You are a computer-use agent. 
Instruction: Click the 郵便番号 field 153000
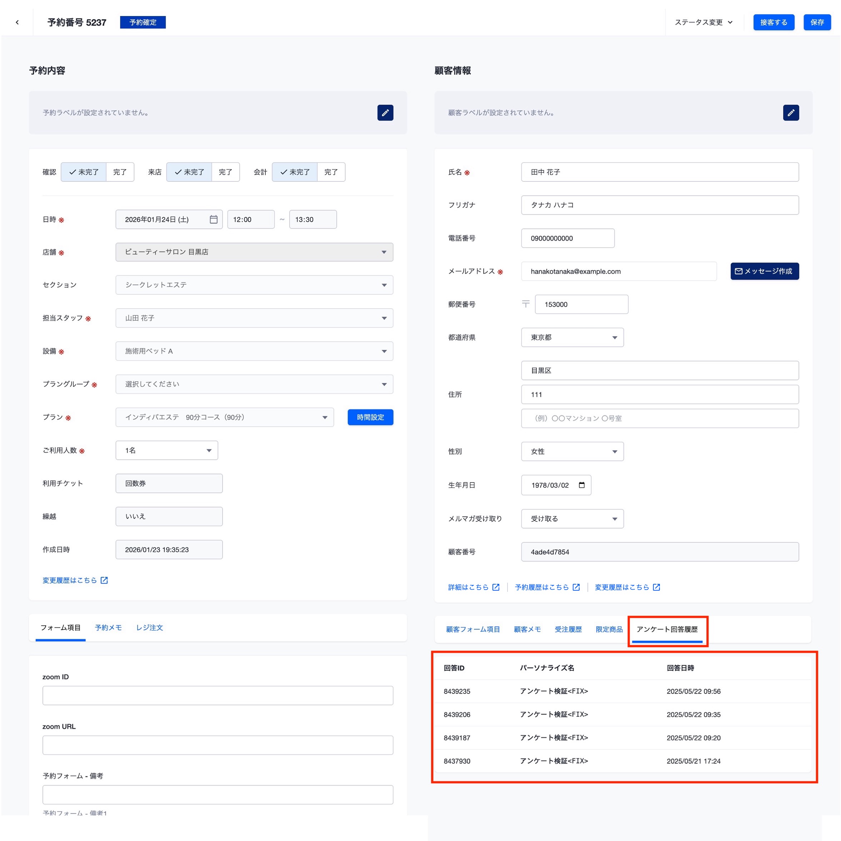tap(582, 304)
